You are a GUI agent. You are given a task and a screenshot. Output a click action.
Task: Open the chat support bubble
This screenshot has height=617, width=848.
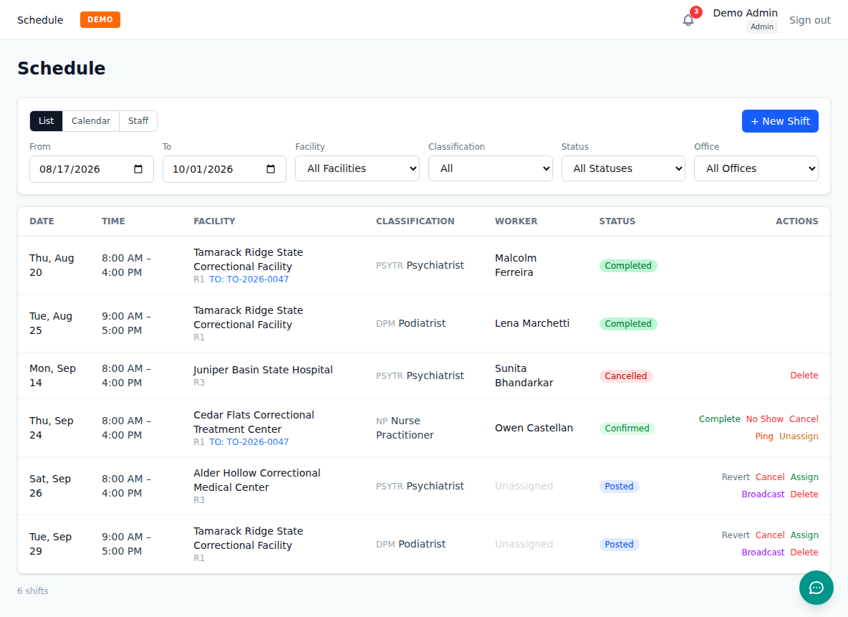[x=816, y=588]
